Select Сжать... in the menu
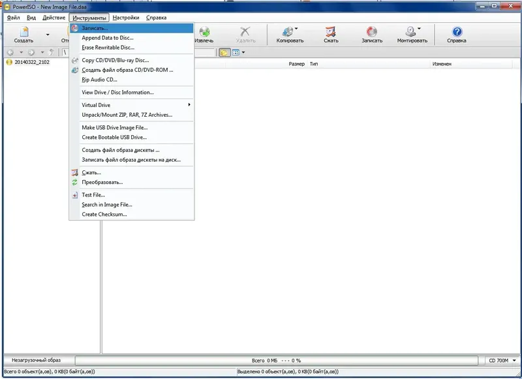This screenshot has height=379, width=522. pyautogui.click(x=132, y=172)
